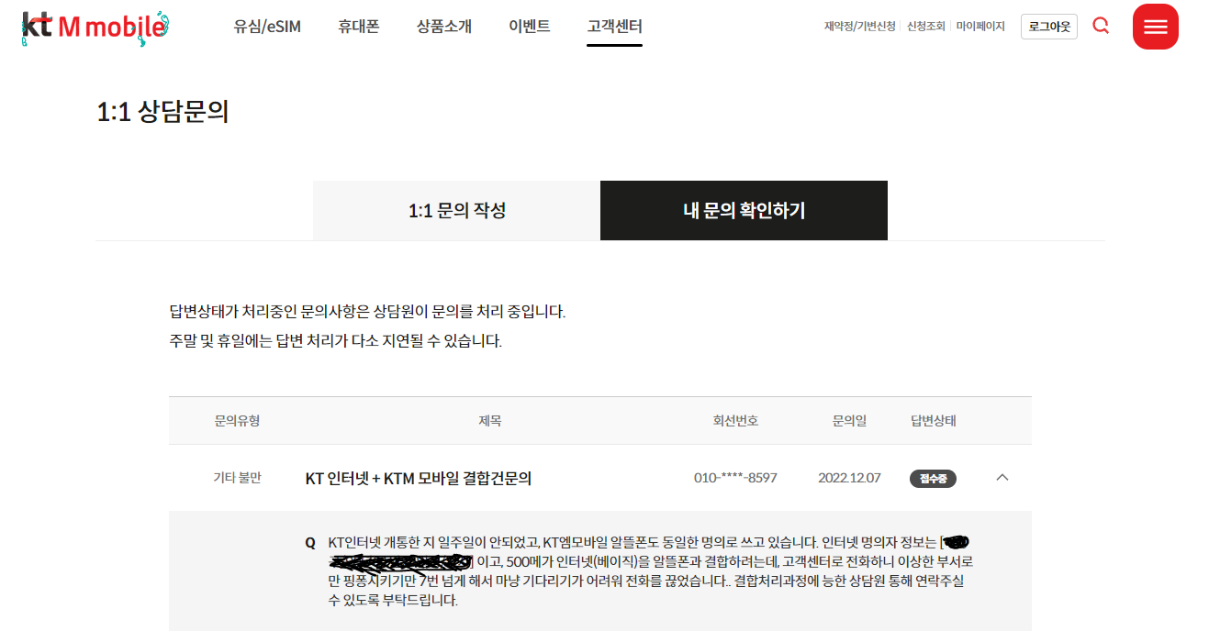Select the 내 문의 확인하기 tab
This screenshot has width=1209, height=631.
click(744, 211)
